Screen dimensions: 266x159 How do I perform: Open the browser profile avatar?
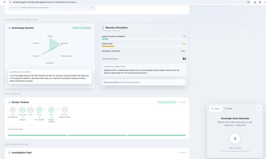tap(260, 2)
